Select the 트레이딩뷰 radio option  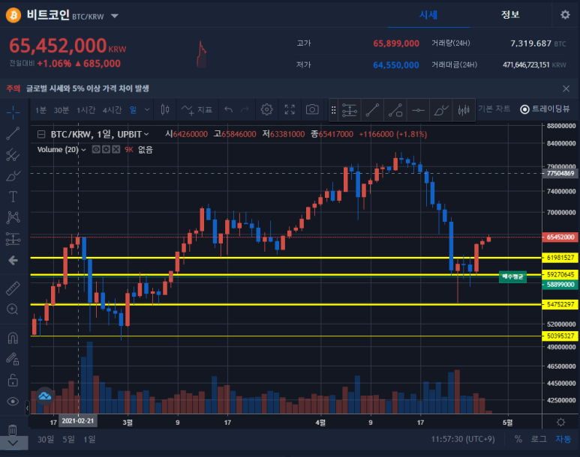[545, 109]
